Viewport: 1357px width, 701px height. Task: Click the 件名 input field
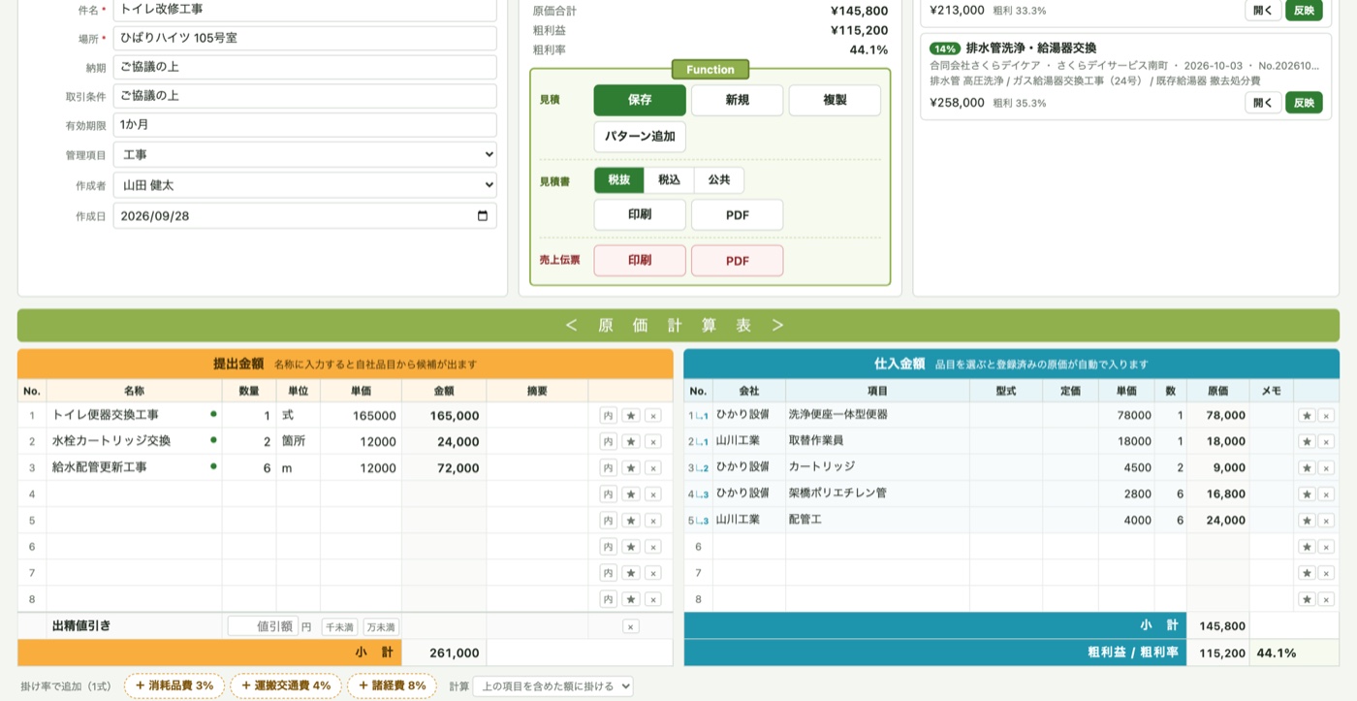[305, 10]
